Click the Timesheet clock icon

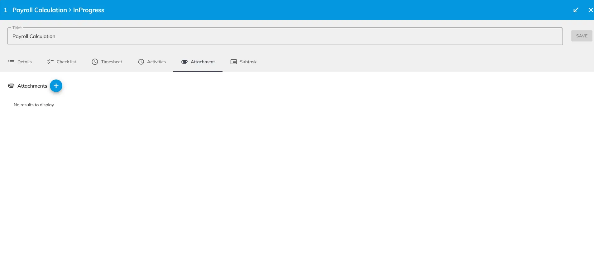[95, 62]
